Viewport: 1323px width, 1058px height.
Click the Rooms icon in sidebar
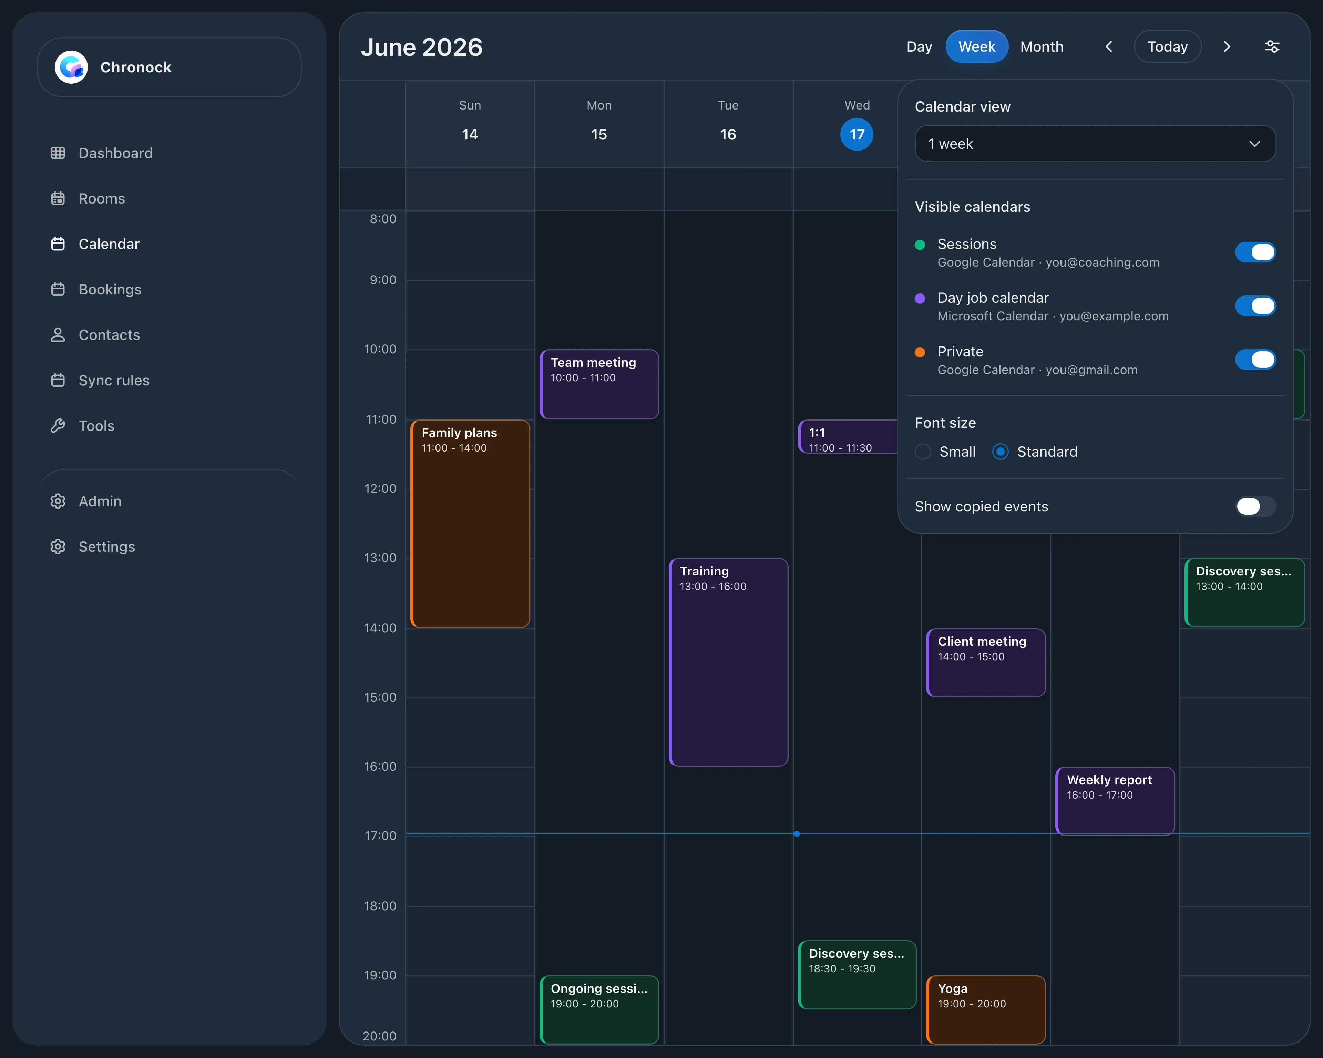58,198
